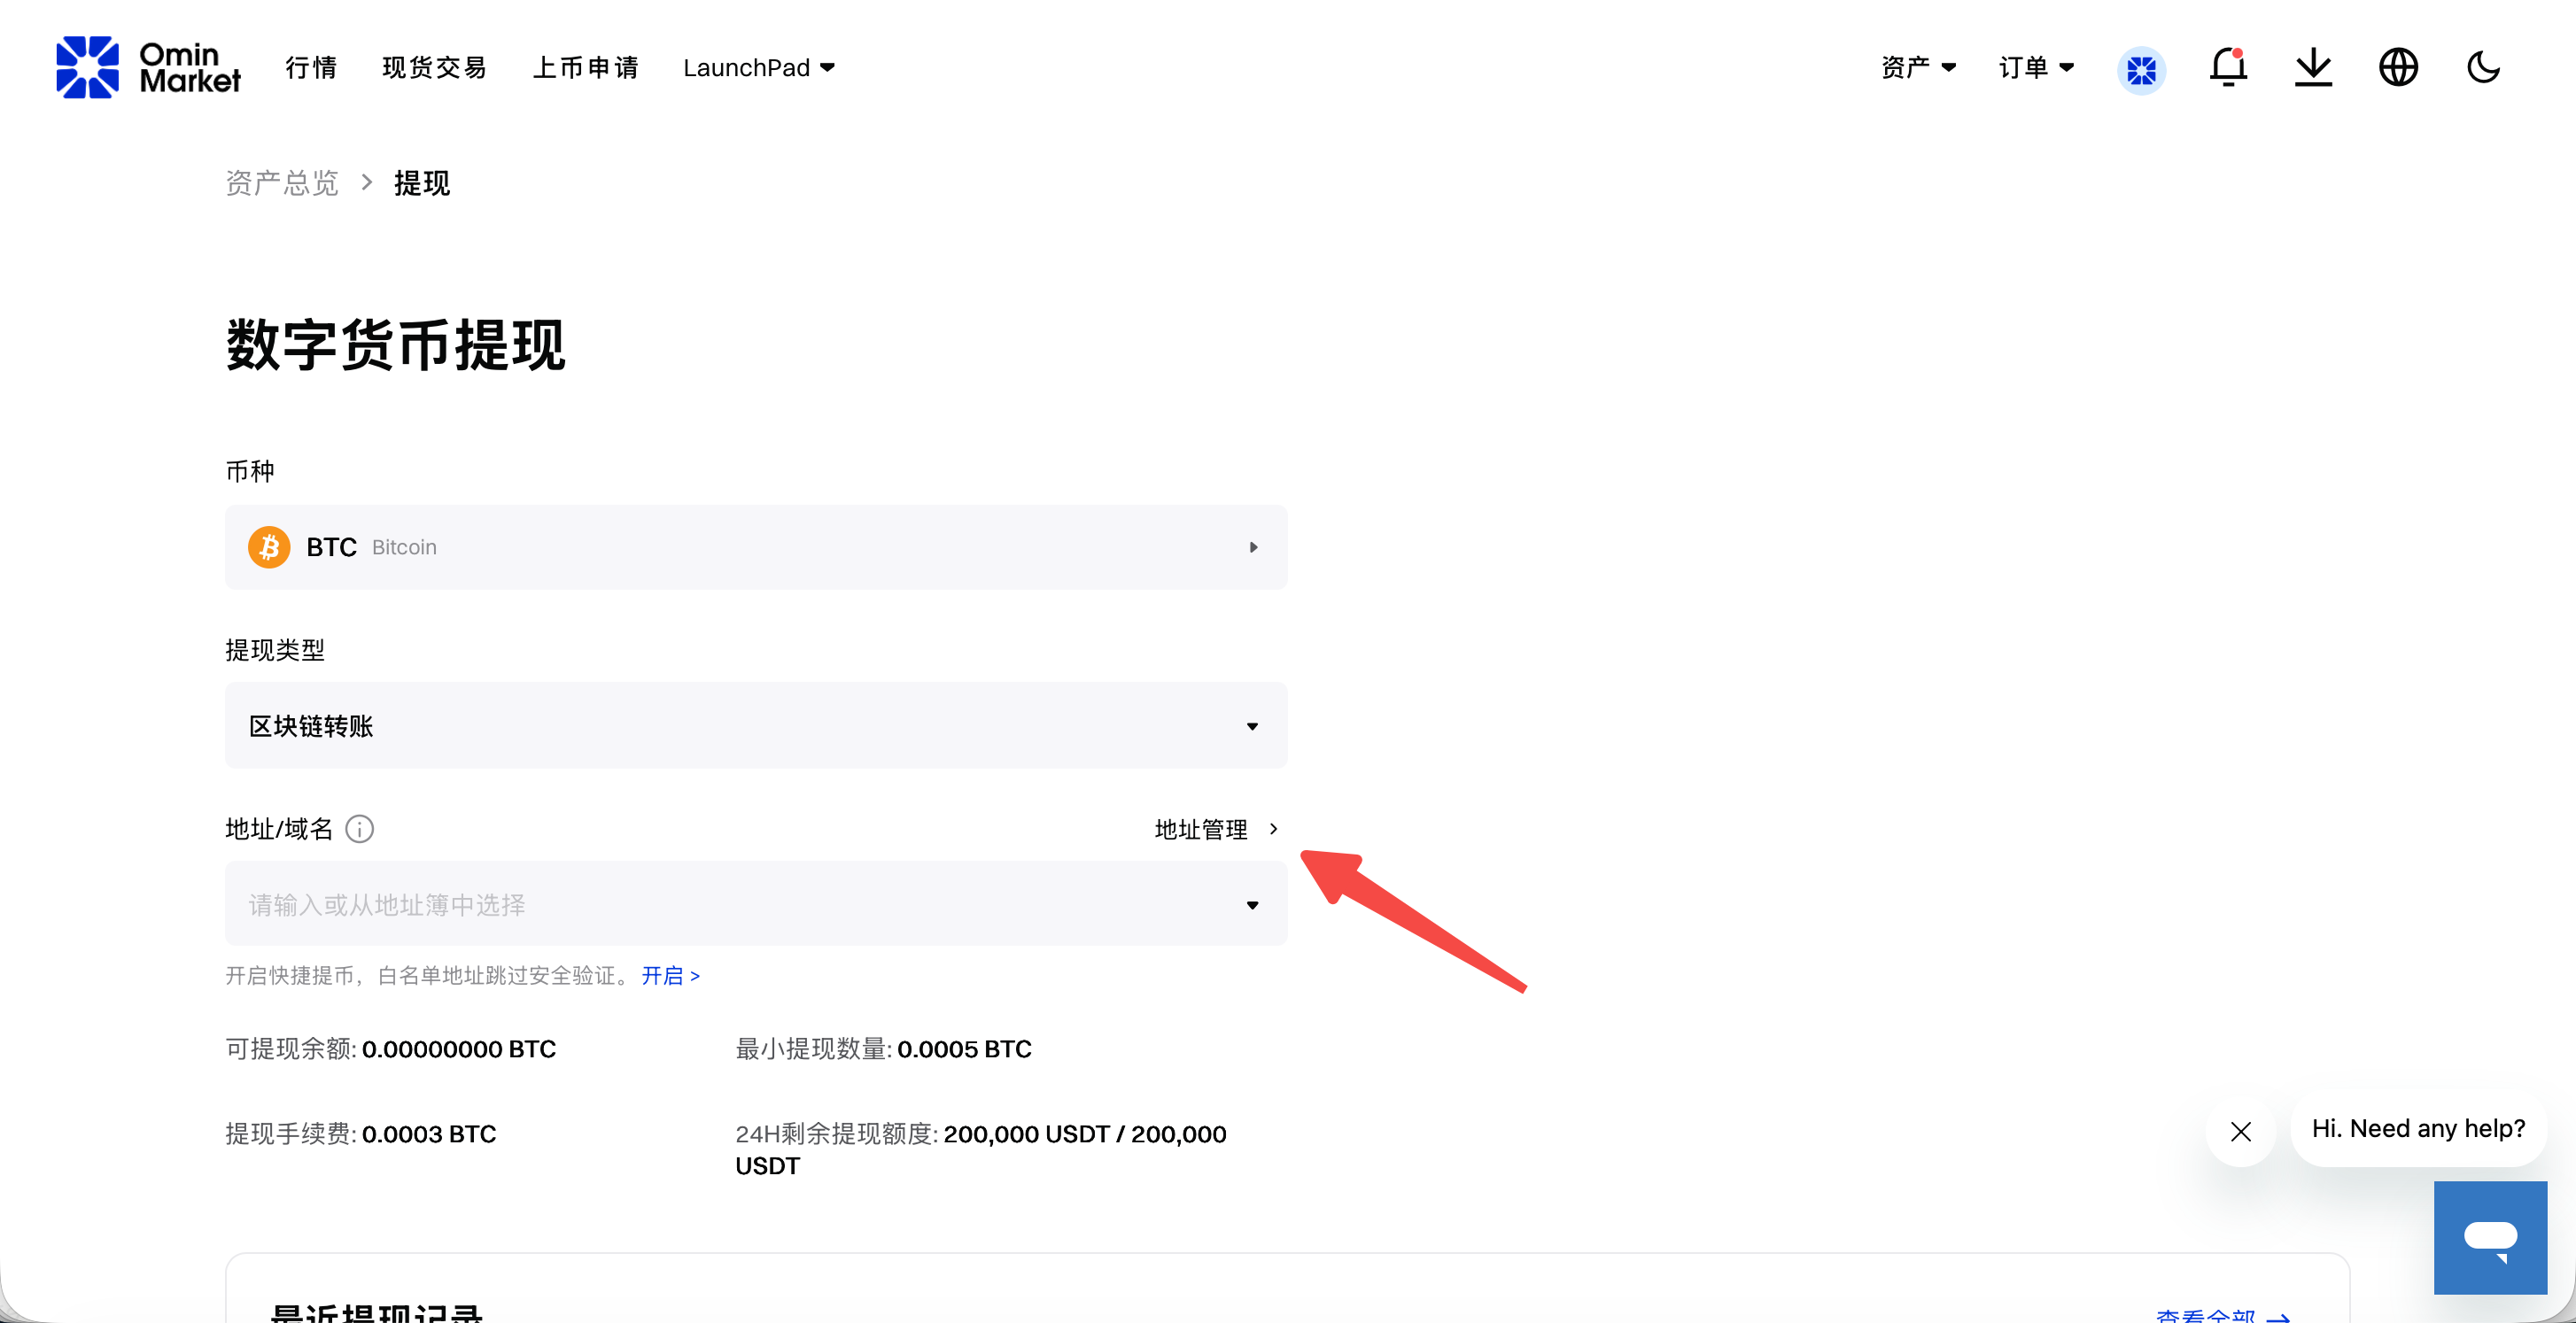Image resolution: width=2576 pixels, height=1323 pixels.
Task: Expand the LaunchPad dropdown menu
Action: [759, 67]
